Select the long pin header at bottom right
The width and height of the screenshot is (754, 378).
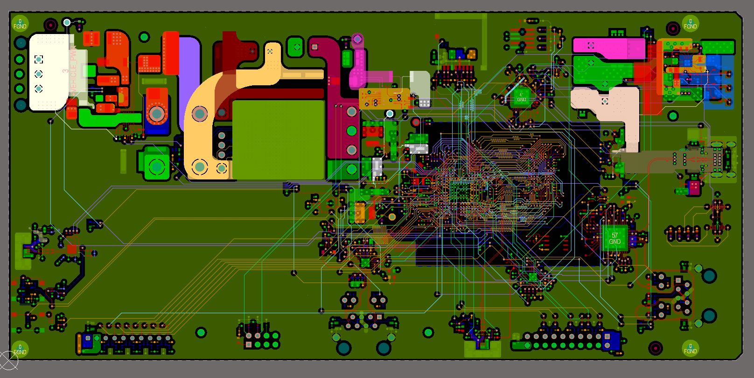[x=567, y=341]
